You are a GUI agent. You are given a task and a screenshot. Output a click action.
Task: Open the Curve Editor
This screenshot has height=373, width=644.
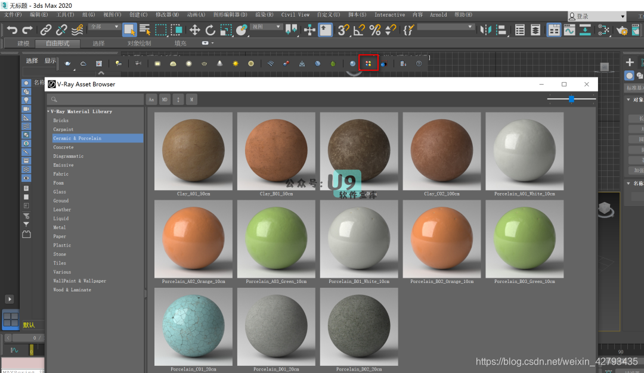coord(569,30)
